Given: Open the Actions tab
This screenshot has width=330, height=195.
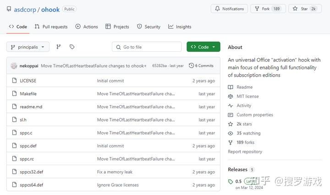Looking at the screenshot, I should (87, 27).
